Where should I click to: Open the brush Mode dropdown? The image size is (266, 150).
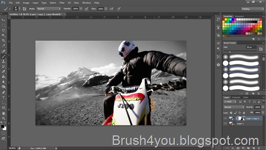[x=49, y=9]
